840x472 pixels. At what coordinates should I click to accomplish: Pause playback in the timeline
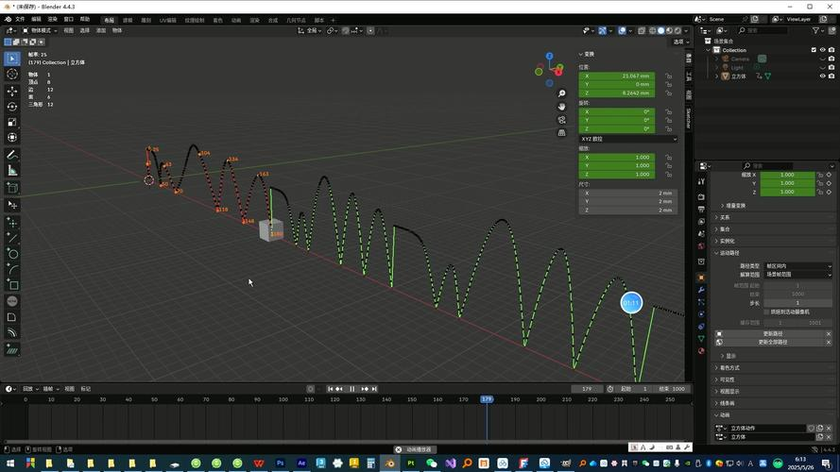351,389
